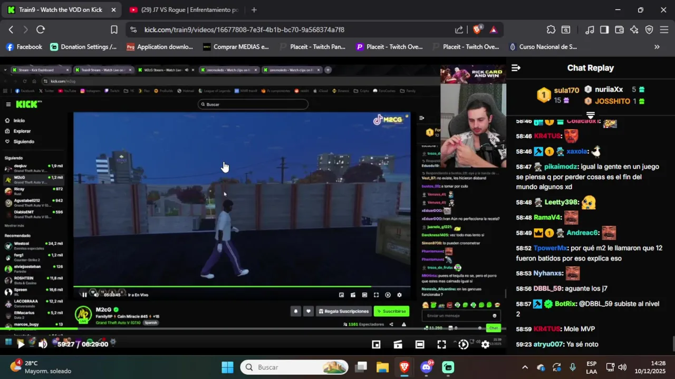Open Brave Wallet

point(620,30)
